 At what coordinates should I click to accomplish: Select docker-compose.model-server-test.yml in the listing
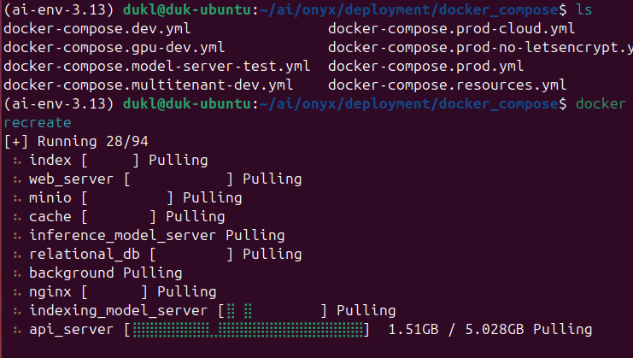click(x=156, y=66)
